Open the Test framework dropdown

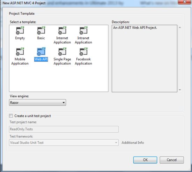64,142
